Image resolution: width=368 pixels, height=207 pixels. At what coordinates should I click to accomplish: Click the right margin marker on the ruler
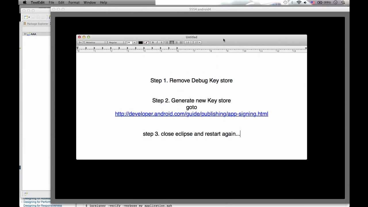pos(306,48)
